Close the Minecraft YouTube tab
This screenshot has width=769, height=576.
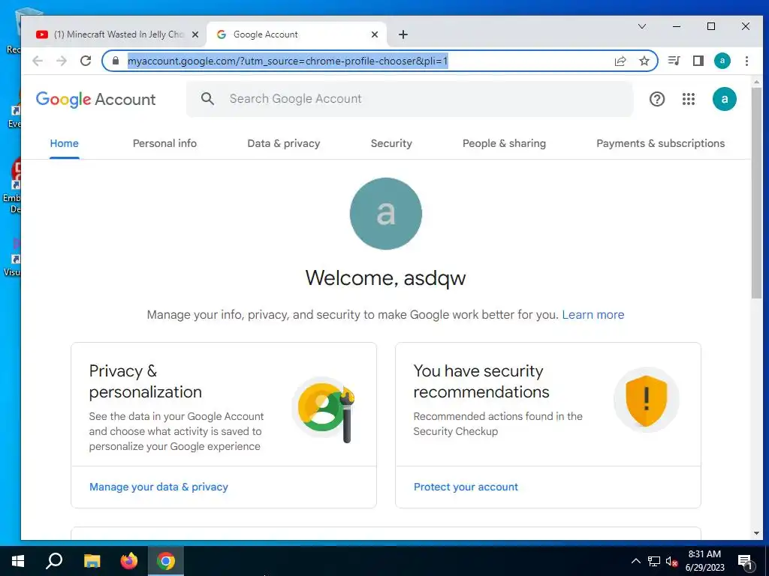click(x=195, y=34)
